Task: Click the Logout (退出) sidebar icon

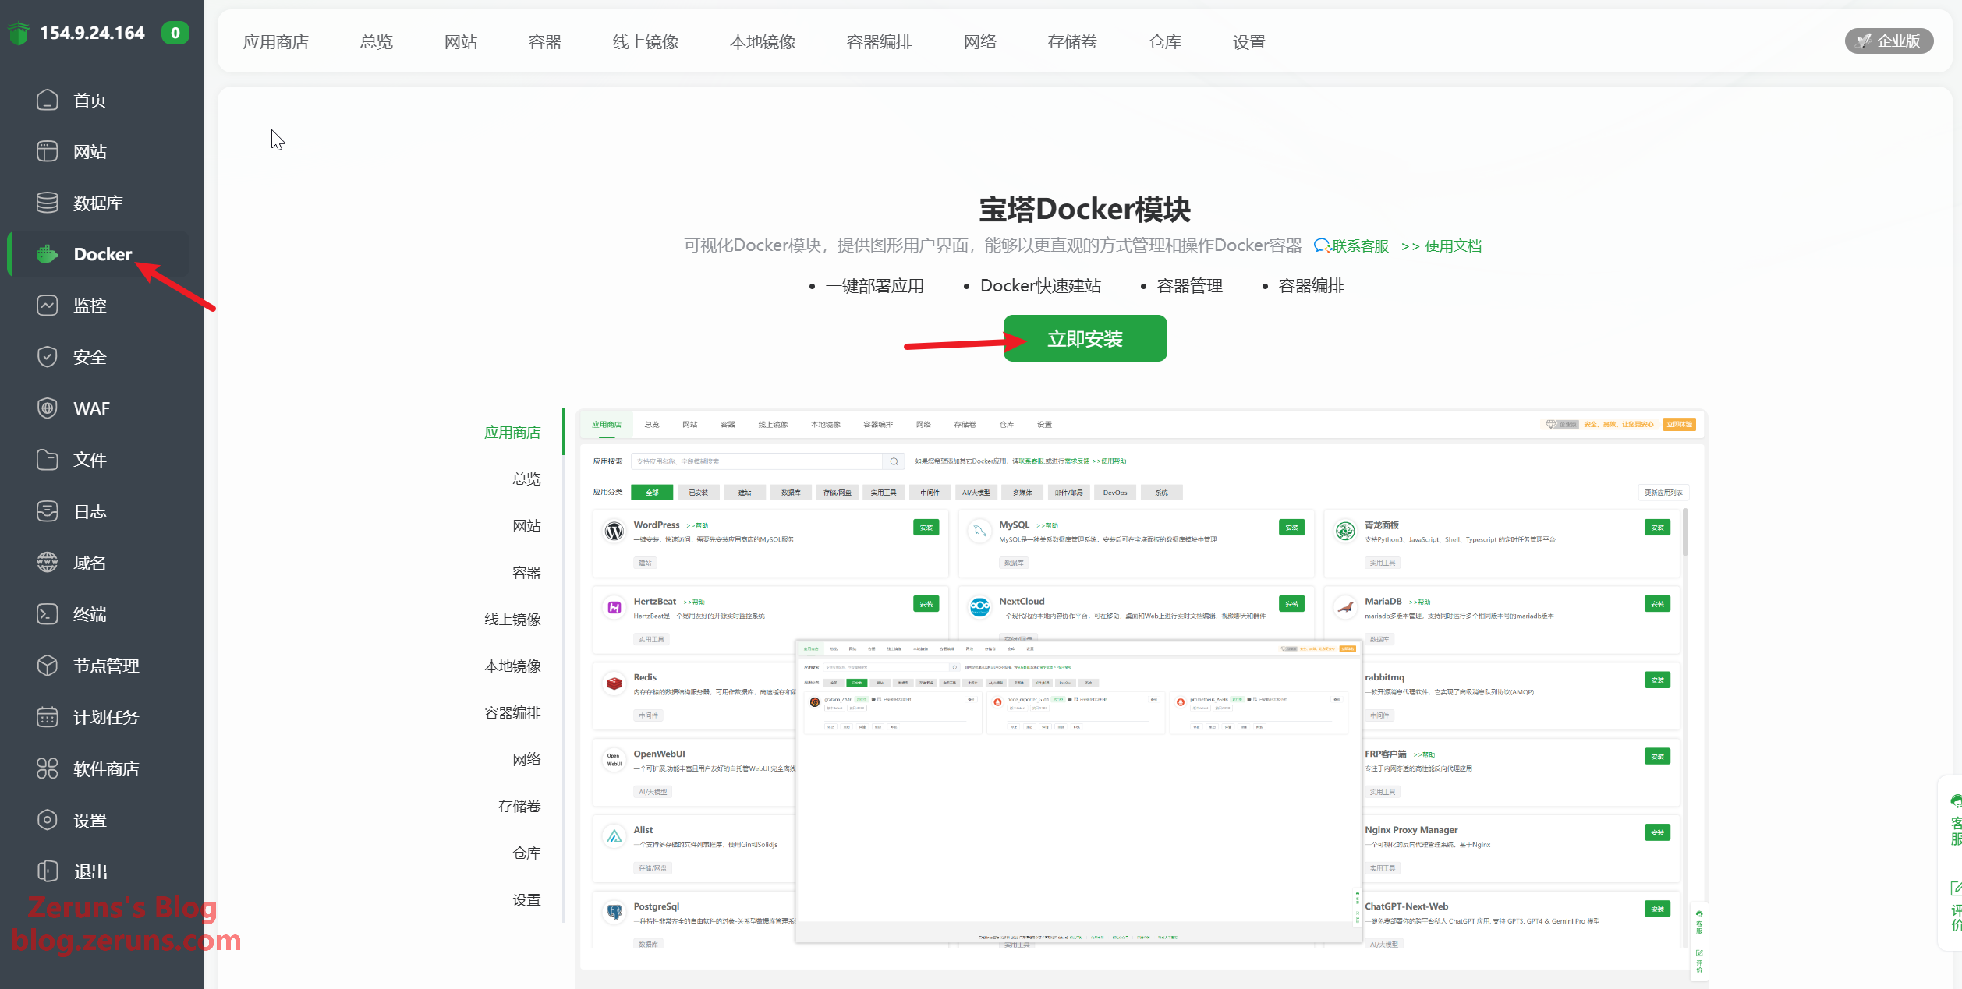Action: pos(47,871)
